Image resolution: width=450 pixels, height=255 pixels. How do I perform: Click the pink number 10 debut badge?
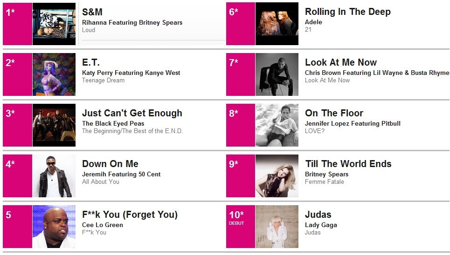pyautogui.click(x=241, y=227)
